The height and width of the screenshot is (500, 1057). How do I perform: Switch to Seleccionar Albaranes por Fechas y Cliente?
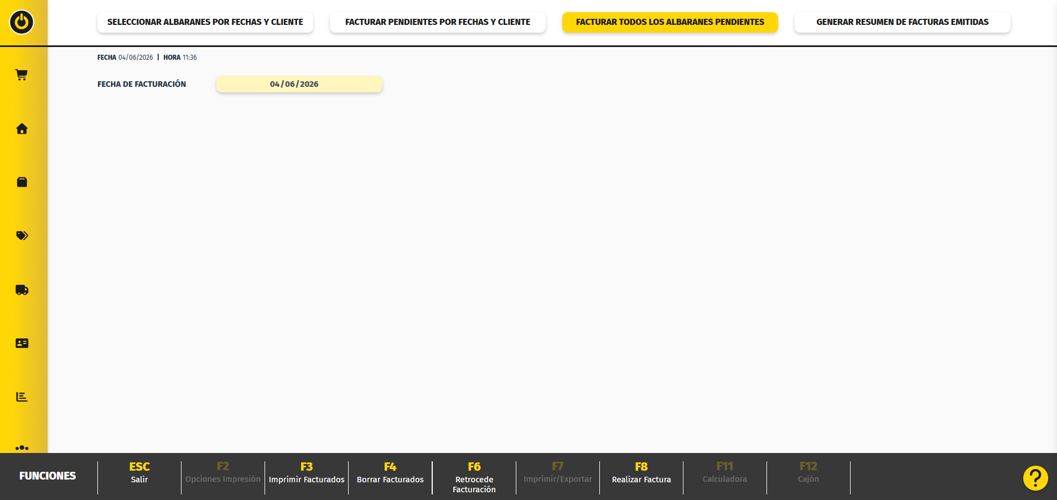coord(205,22)
